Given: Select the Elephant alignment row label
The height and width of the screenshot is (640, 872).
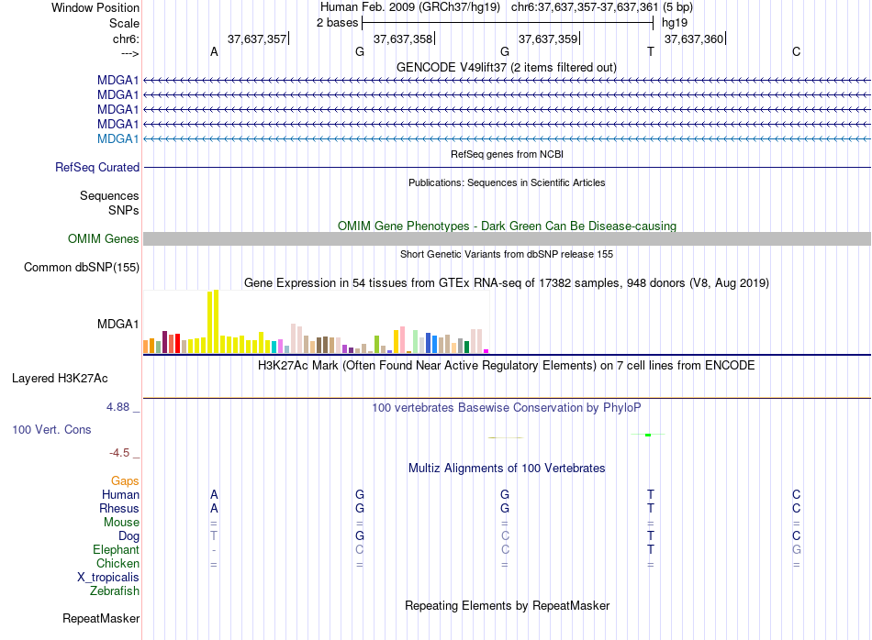Looking at the screenshot, I should pos(117,549).
